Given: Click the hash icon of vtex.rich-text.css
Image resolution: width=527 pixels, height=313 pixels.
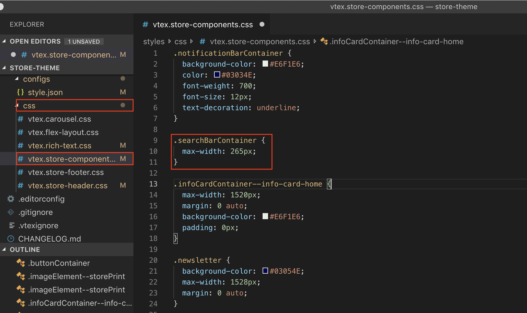Looking at the screenshot, I should 21,146.
